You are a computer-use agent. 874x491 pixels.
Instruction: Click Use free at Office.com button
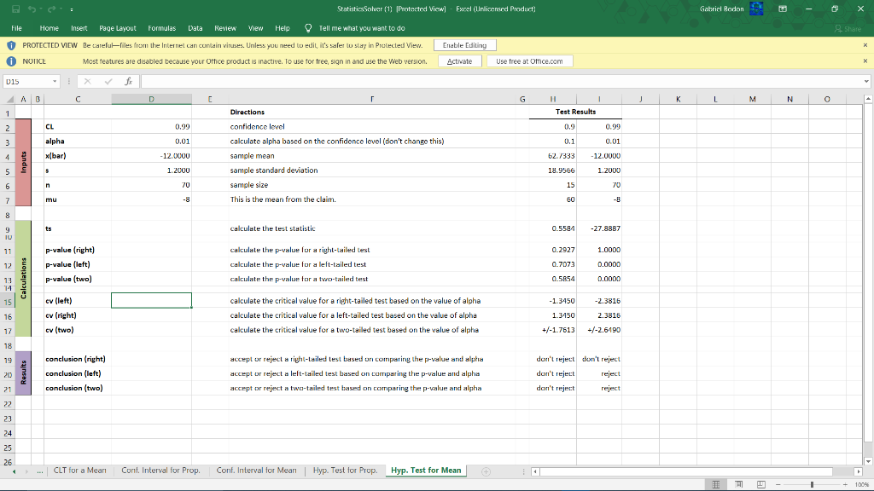coord(529,61)
